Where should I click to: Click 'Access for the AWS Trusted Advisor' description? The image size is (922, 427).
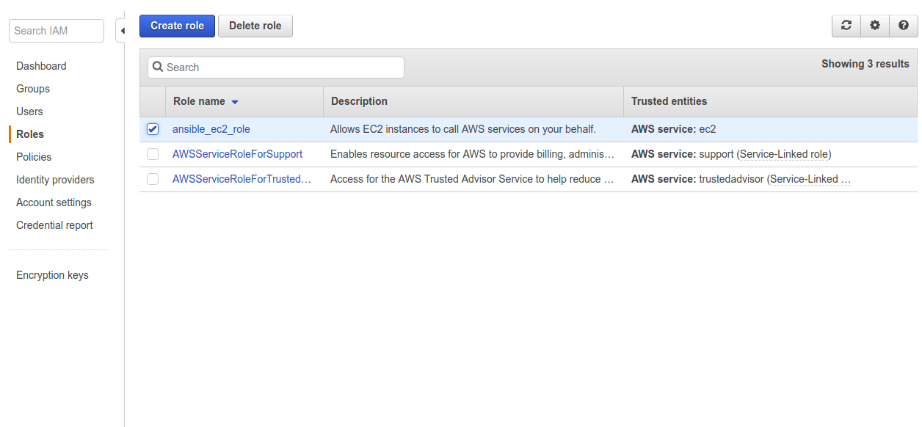click(x=472, y=179)
